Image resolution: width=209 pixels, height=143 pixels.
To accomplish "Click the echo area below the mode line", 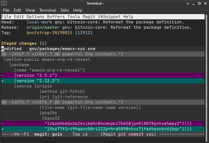I will (x=103, y=139).
